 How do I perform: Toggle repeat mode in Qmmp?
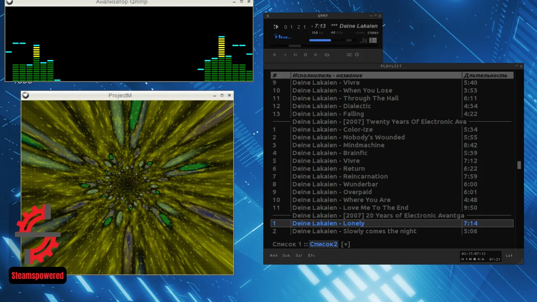(x=357, y=55)
